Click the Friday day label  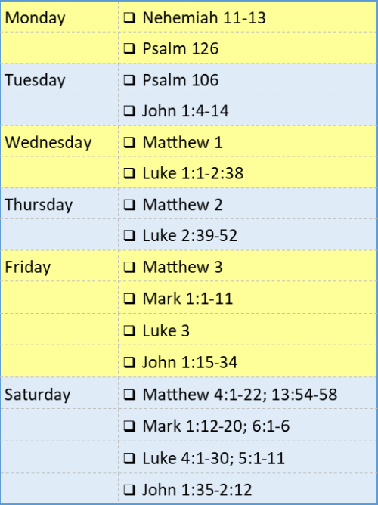28,267
